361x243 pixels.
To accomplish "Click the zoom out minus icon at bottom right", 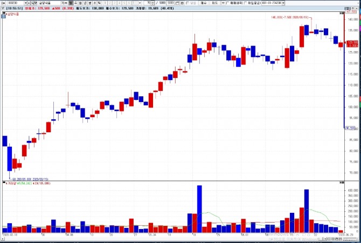I will coord(329,239).
